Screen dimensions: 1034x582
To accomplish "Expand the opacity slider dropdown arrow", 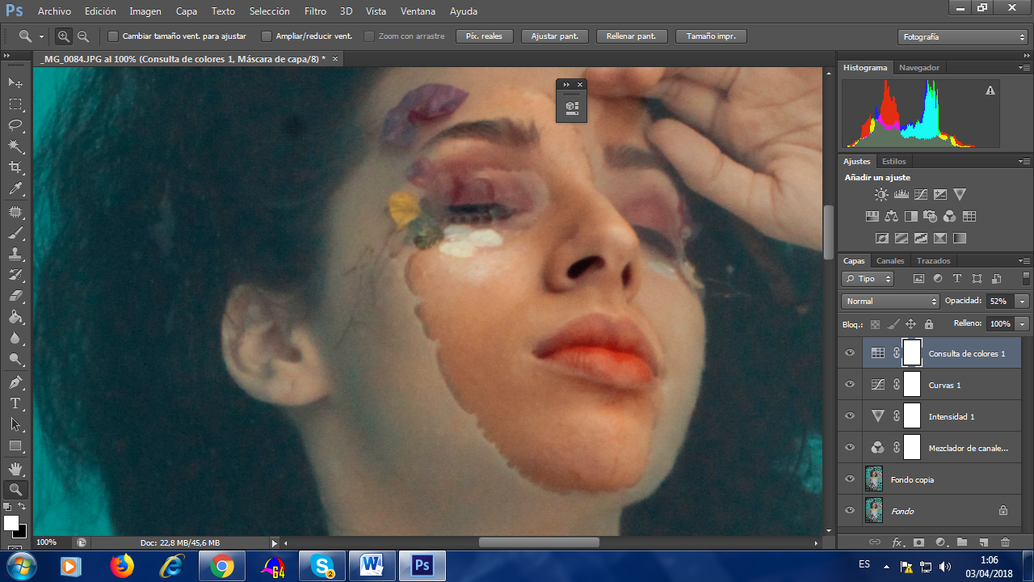I will coord(1022,301).
